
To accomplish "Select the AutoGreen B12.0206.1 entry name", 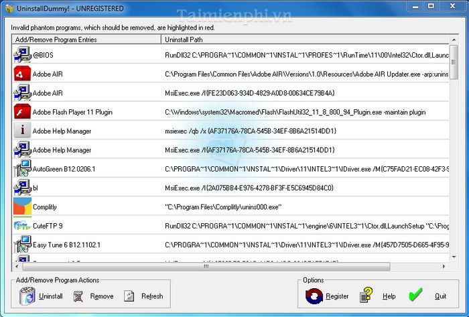I will point(64,169).
